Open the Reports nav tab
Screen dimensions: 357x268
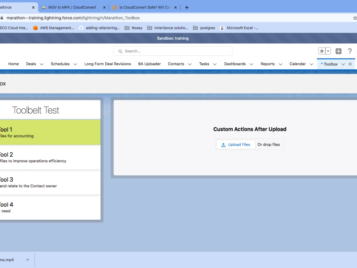pos(267,64)
